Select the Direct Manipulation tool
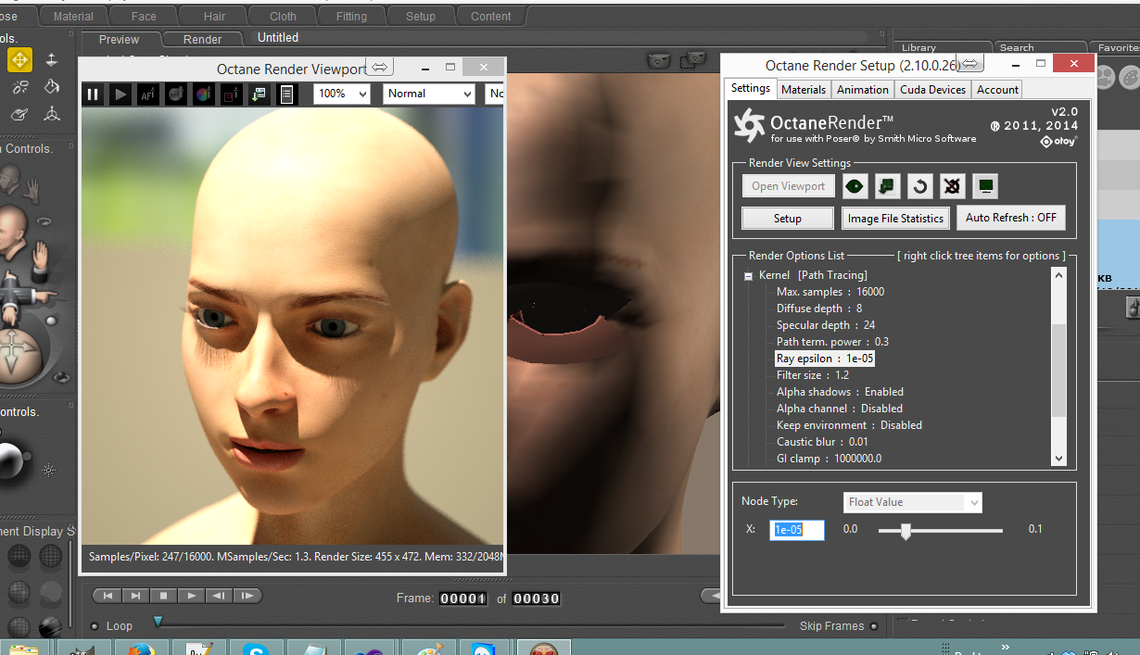1140x655 pixels. [52, 114]
